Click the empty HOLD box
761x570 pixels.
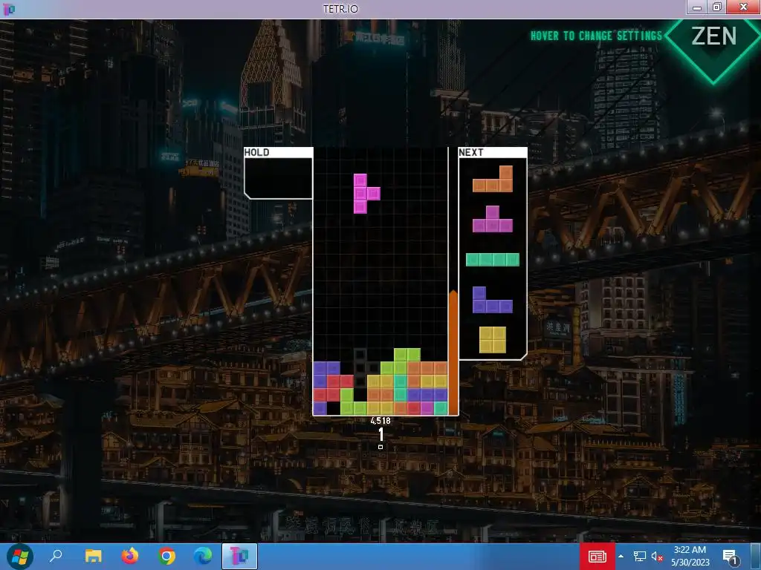279,178
